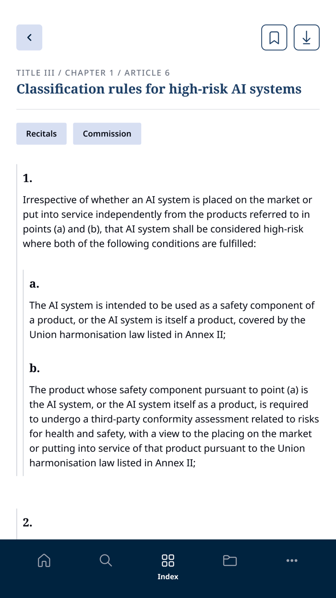This screenshot has height=598, width=336.
Task: Navigate back with the chevron arrow
Action: 29,37
